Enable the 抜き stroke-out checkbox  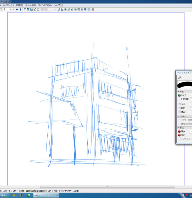click(180, 108)
